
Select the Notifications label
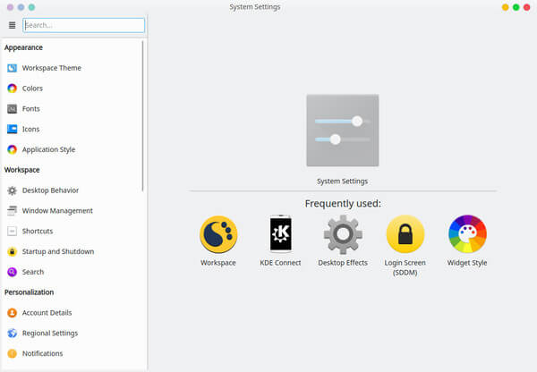[42, 353]
